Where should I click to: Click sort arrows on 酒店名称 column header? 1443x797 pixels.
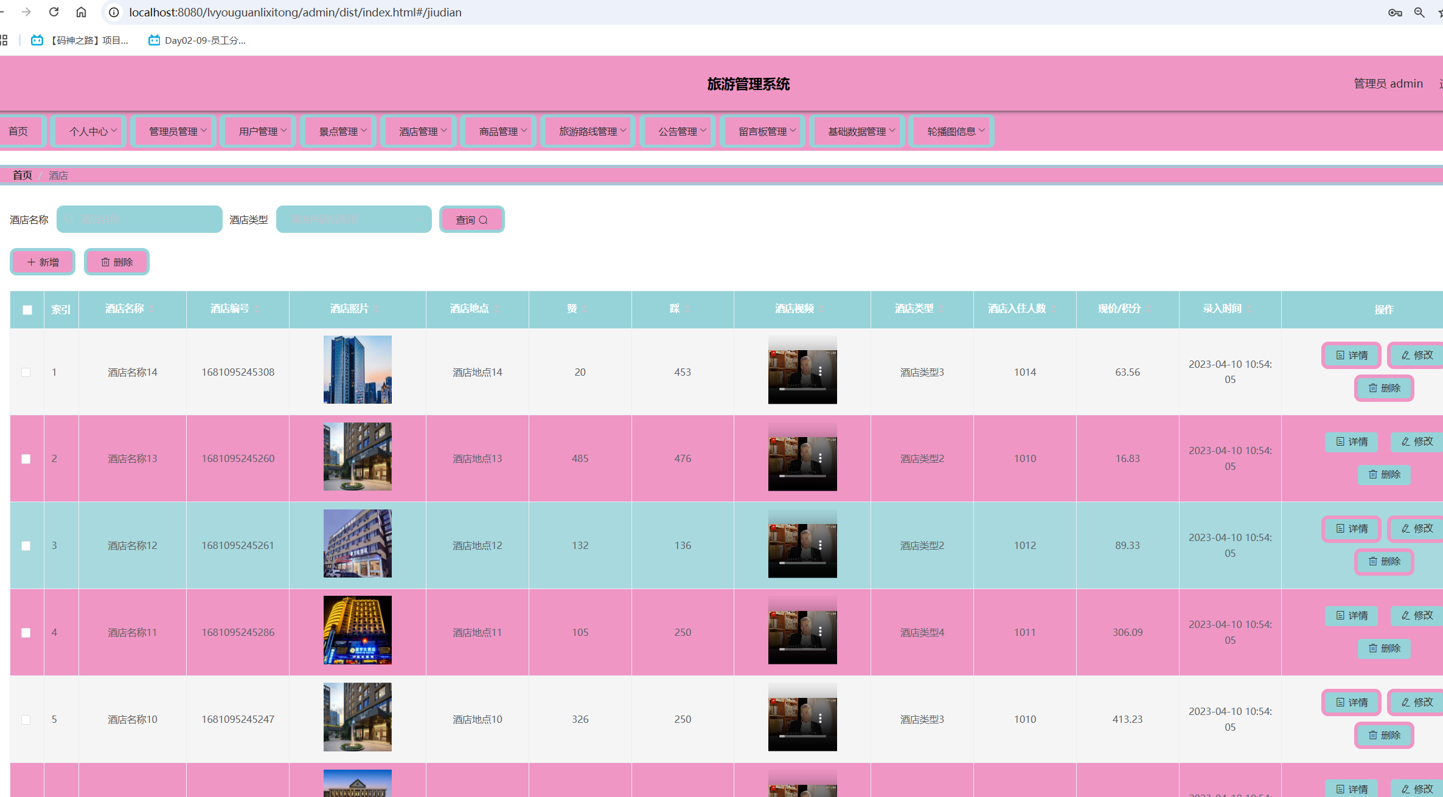click(151, 309)
